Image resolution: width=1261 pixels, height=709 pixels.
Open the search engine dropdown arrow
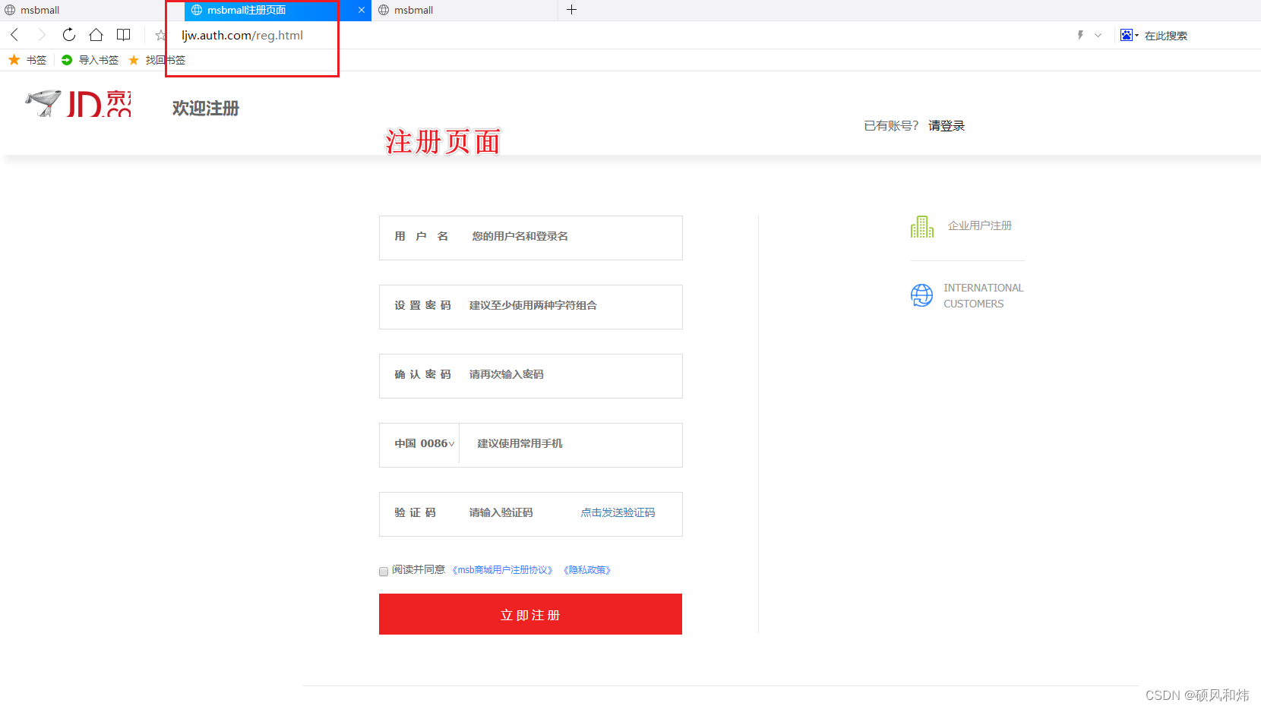pos(1136,35)
